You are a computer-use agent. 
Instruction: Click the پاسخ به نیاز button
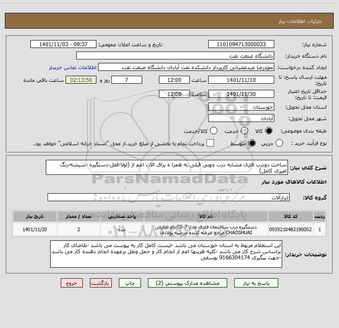[x=256, y=283]
